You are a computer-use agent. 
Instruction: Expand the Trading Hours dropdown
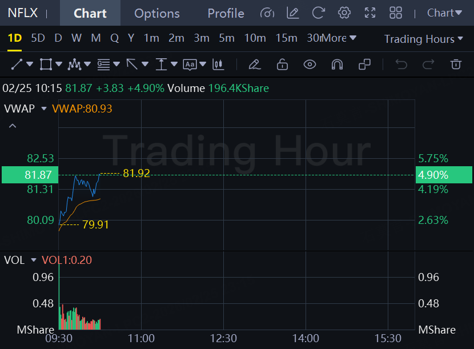click(x=423, y=39)
